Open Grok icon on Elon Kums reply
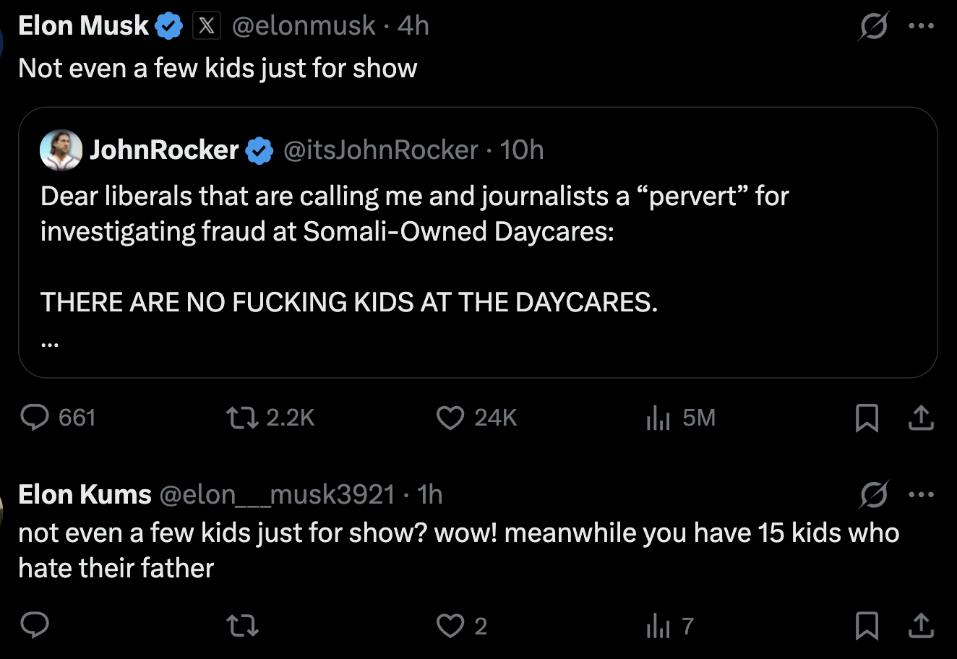 point(873,495)
